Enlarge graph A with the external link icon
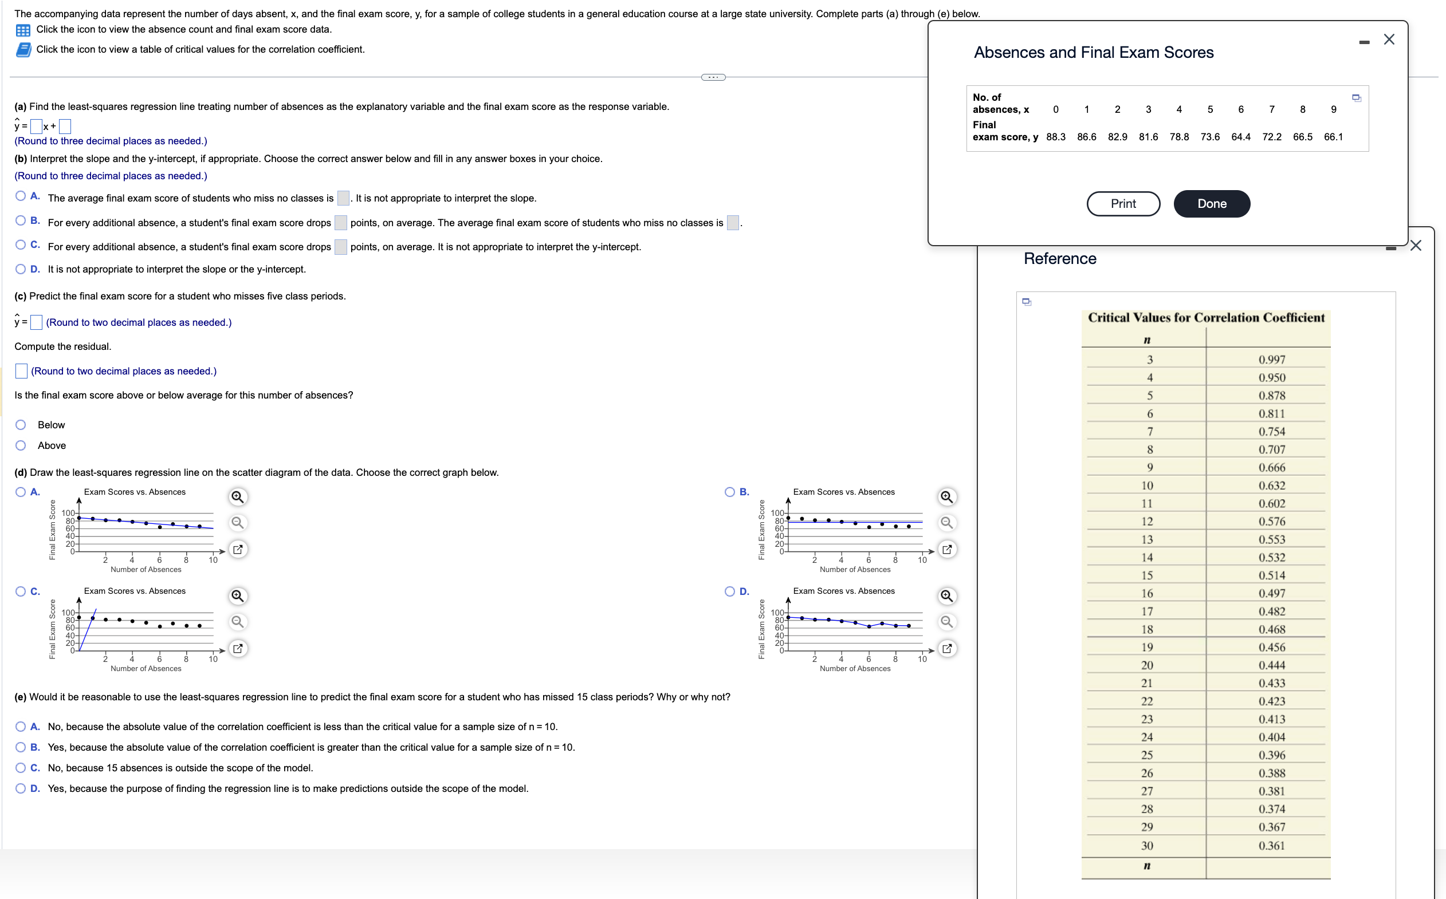 [238, 549]
